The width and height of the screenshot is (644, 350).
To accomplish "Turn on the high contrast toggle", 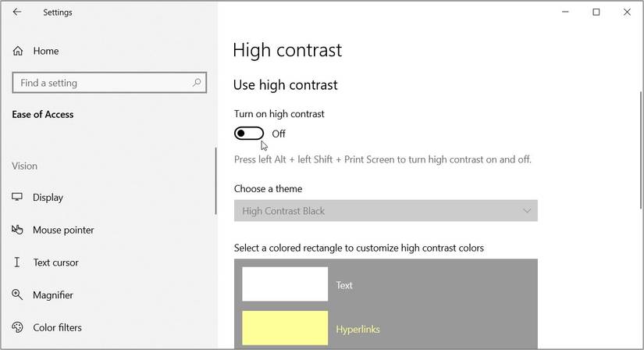I will tap(249, 134).
